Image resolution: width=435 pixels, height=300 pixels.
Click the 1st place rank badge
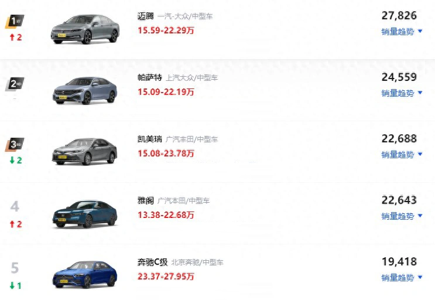(15, 21)
